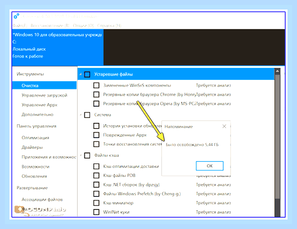
Task: Enable Замененные WinSxS компоненты checkbox
Action: tap(96, 85)
